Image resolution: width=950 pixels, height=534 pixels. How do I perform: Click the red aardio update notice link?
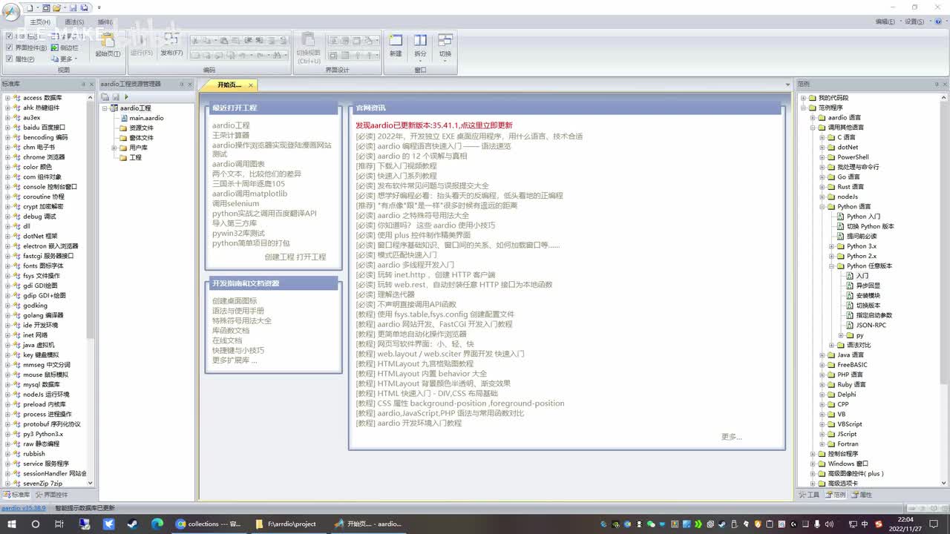(434, 125)
